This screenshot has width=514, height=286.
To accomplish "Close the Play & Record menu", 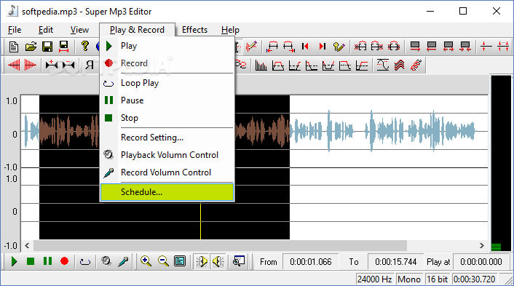I will click(x=137, y=30).
